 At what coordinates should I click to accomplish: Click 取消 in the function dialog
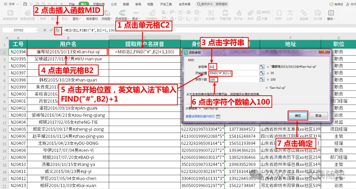[318, 116]
